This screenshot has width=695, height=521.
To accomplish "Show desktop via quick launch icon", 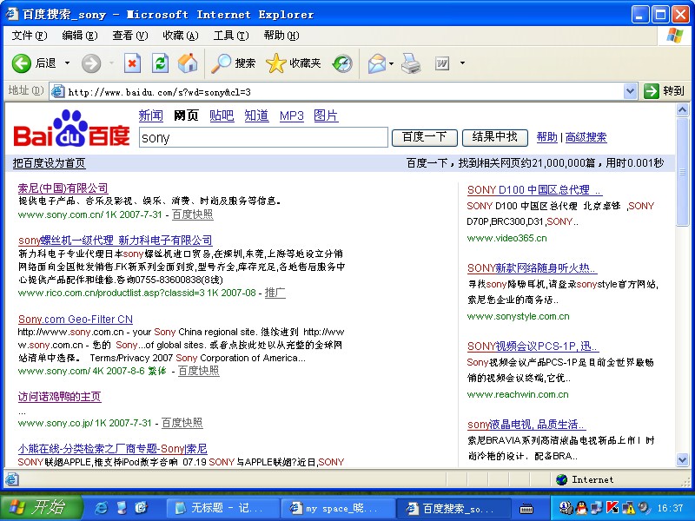I will pyautogui.click(x=121, y=508).
